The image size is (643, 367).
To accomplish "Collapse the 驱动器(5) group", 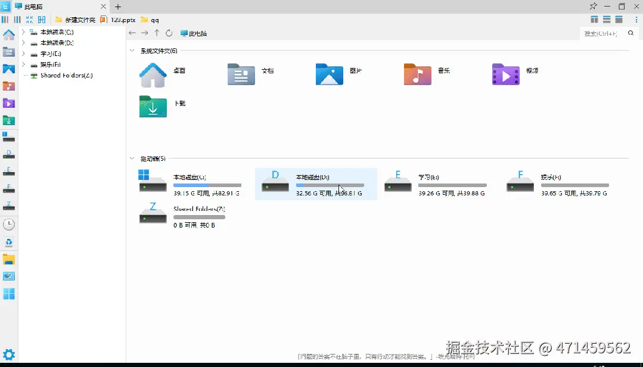I will point(132,158).
